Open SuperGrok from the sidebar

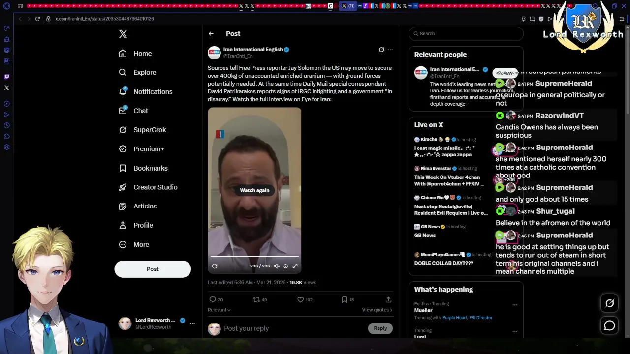point(143,130)
